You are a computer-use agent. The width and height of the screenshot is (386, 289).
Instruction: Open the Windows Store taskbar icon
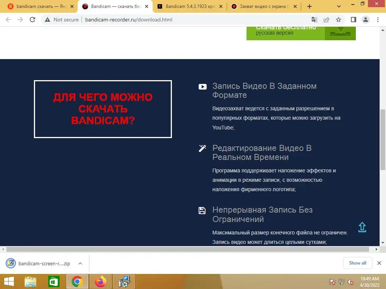pos(54,281)
